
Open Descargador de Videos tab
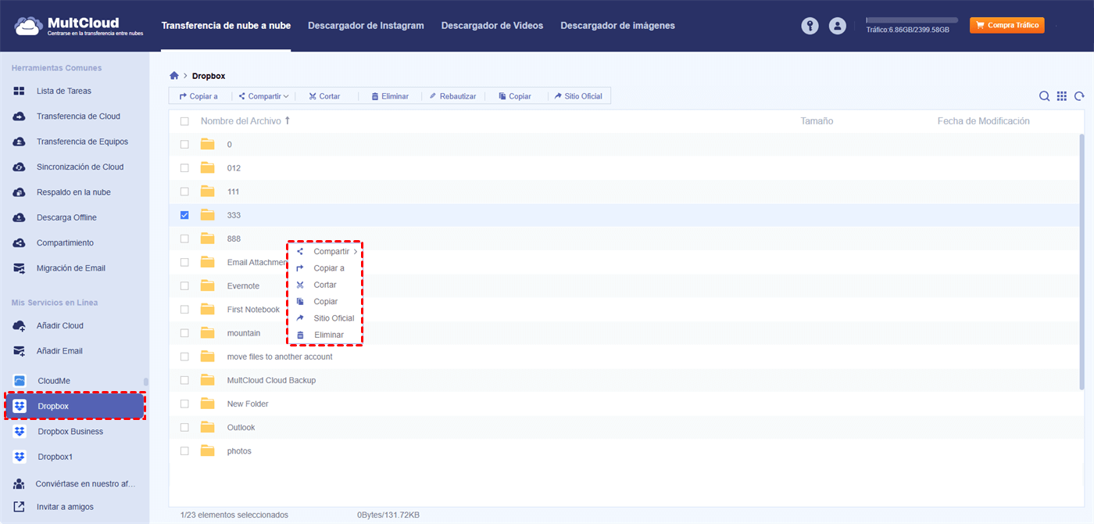point(492,26)
